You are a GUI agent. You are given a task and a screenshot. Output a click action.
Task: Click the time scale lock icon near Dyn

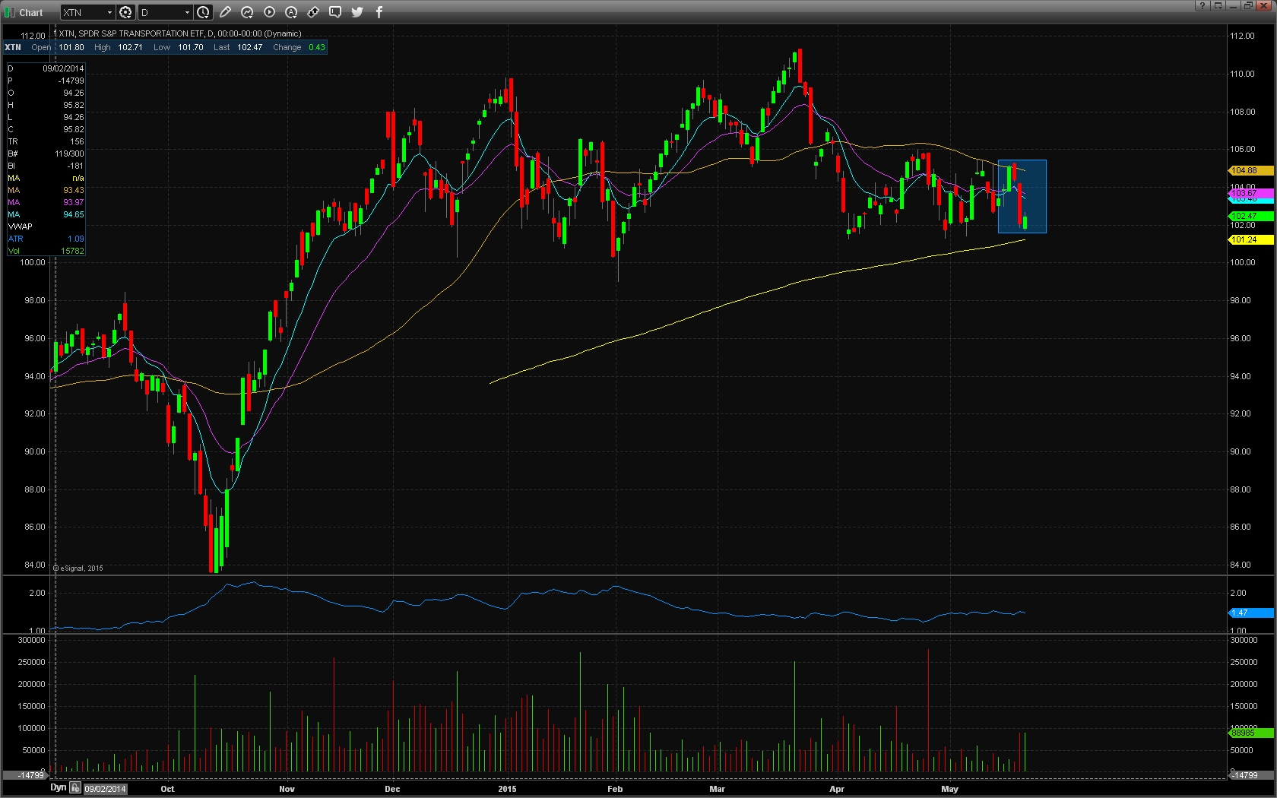75,788
